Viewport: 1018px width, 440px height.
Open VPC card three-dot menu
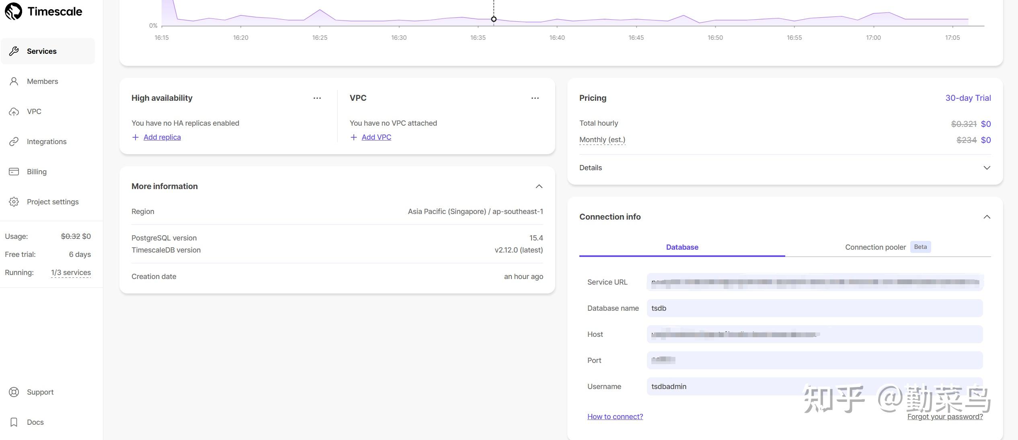(x=535, y=98)
